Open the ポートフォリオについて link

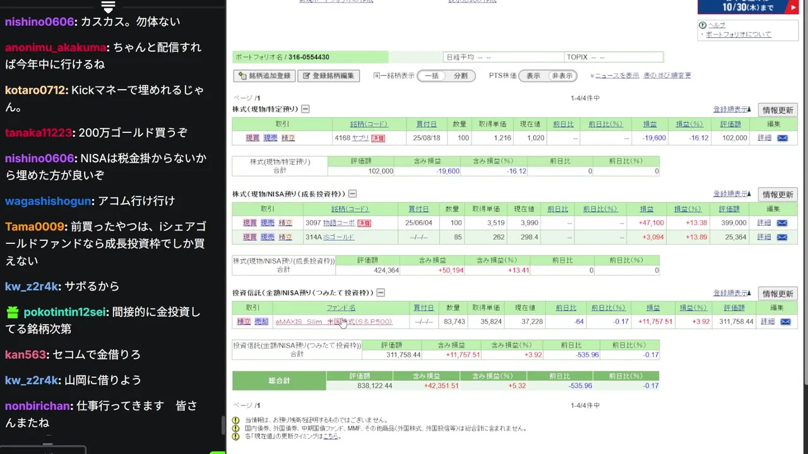pyautogui.click(x=739, y=34)
